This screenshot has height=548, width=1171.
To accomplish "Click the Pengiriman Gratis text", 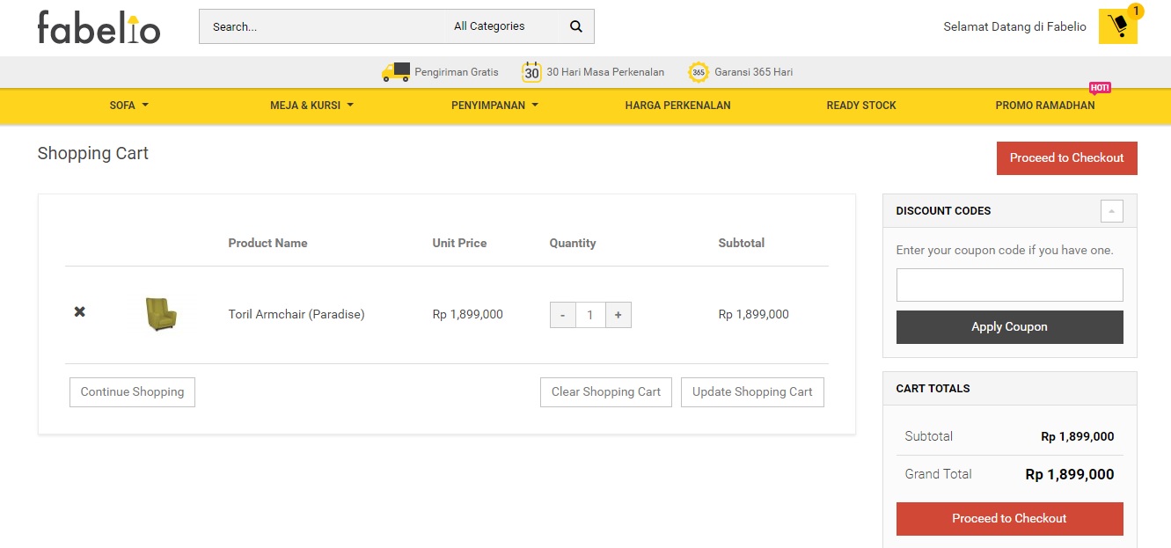I will tap(457, 72).
